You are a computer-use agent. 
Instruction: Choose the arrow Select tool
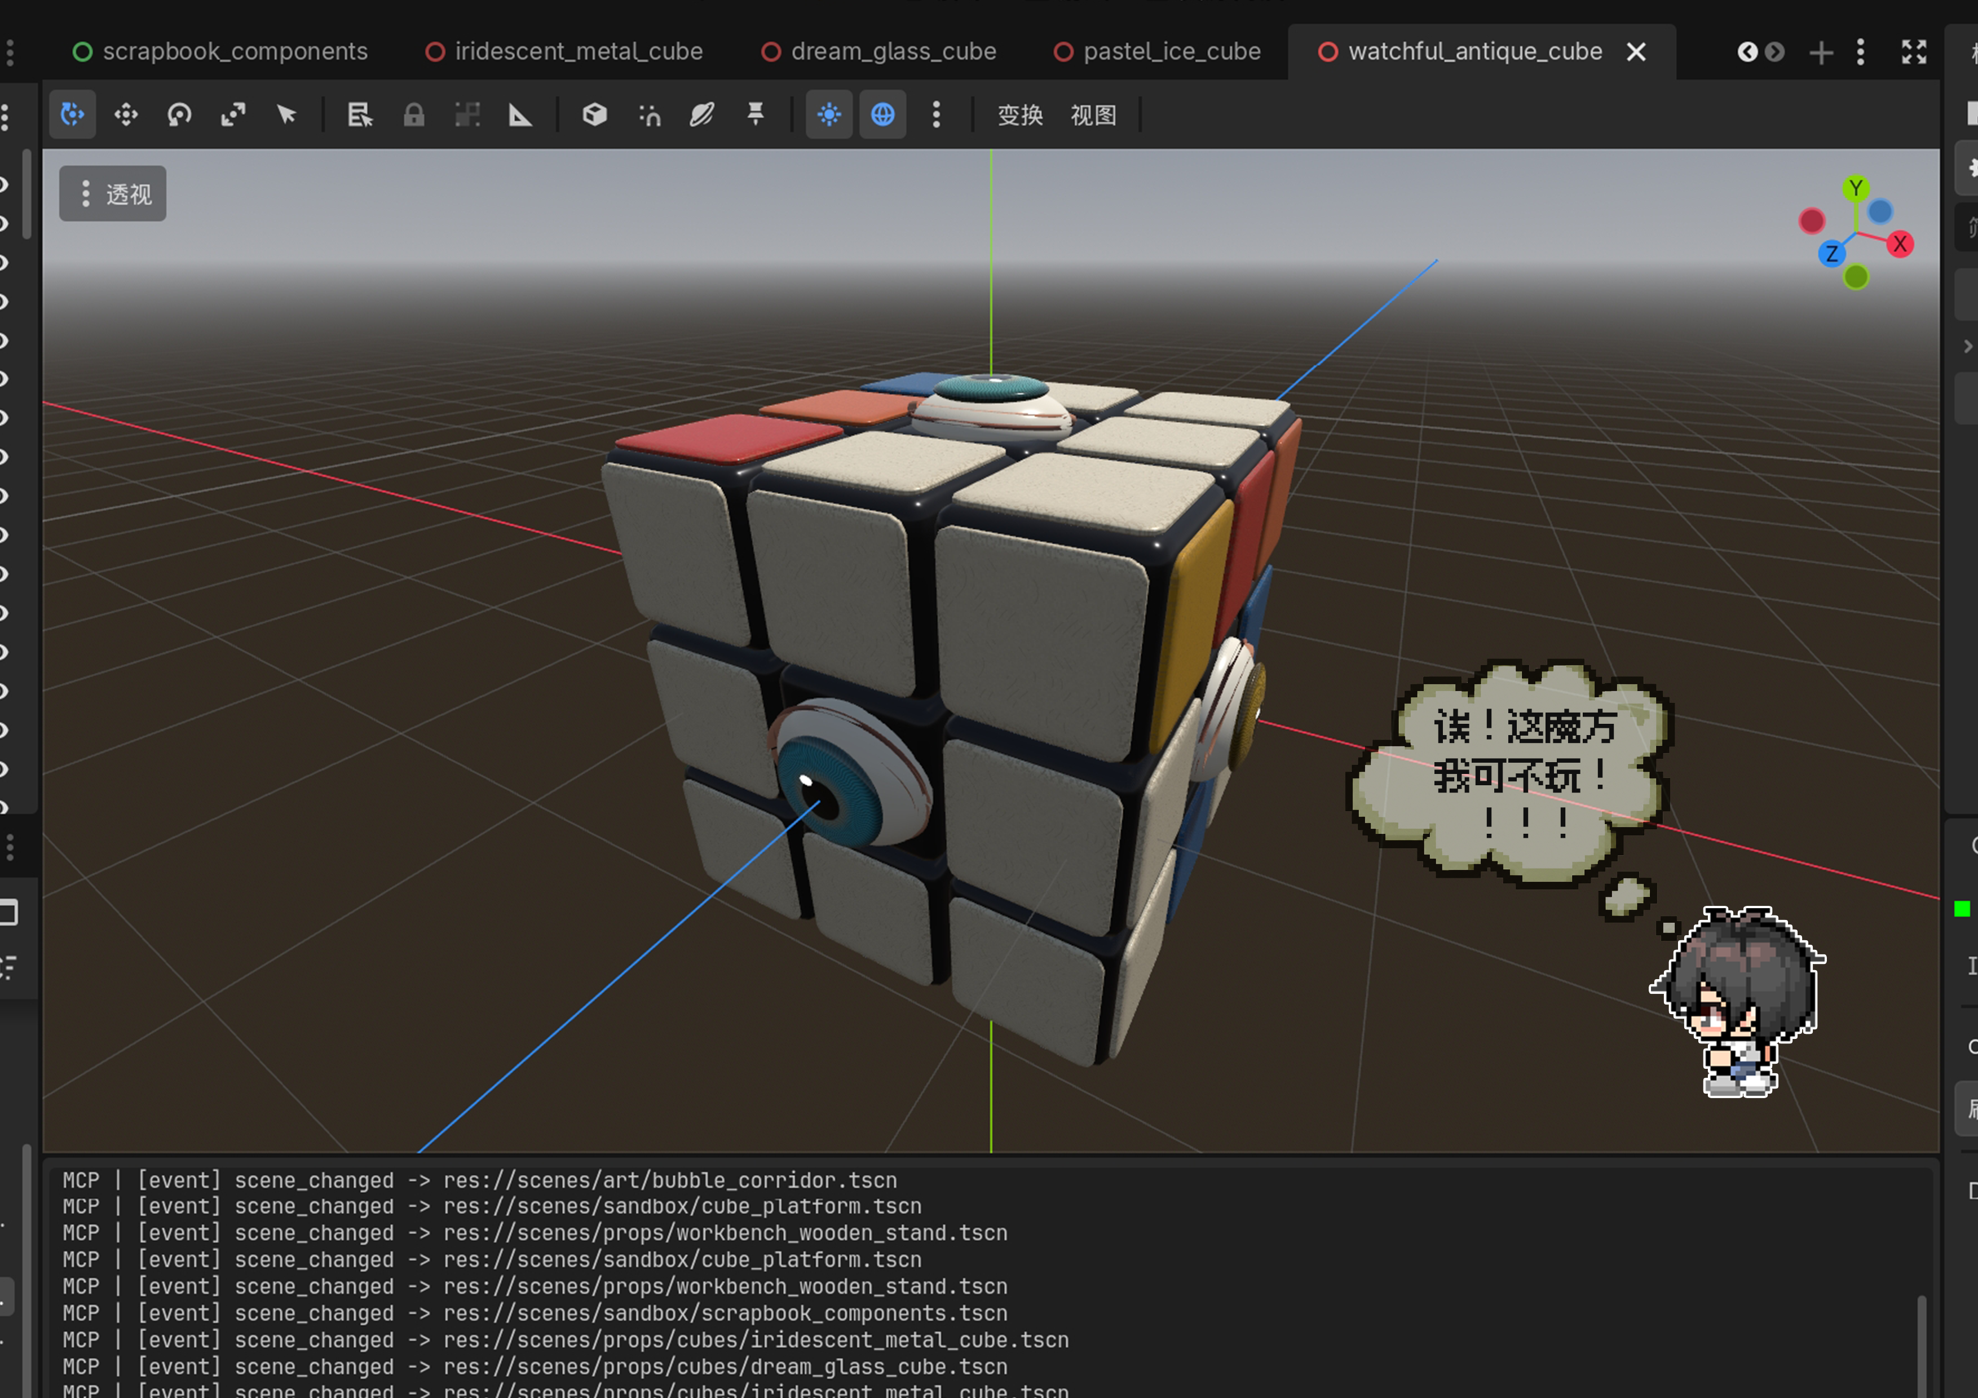coord(286,114)
